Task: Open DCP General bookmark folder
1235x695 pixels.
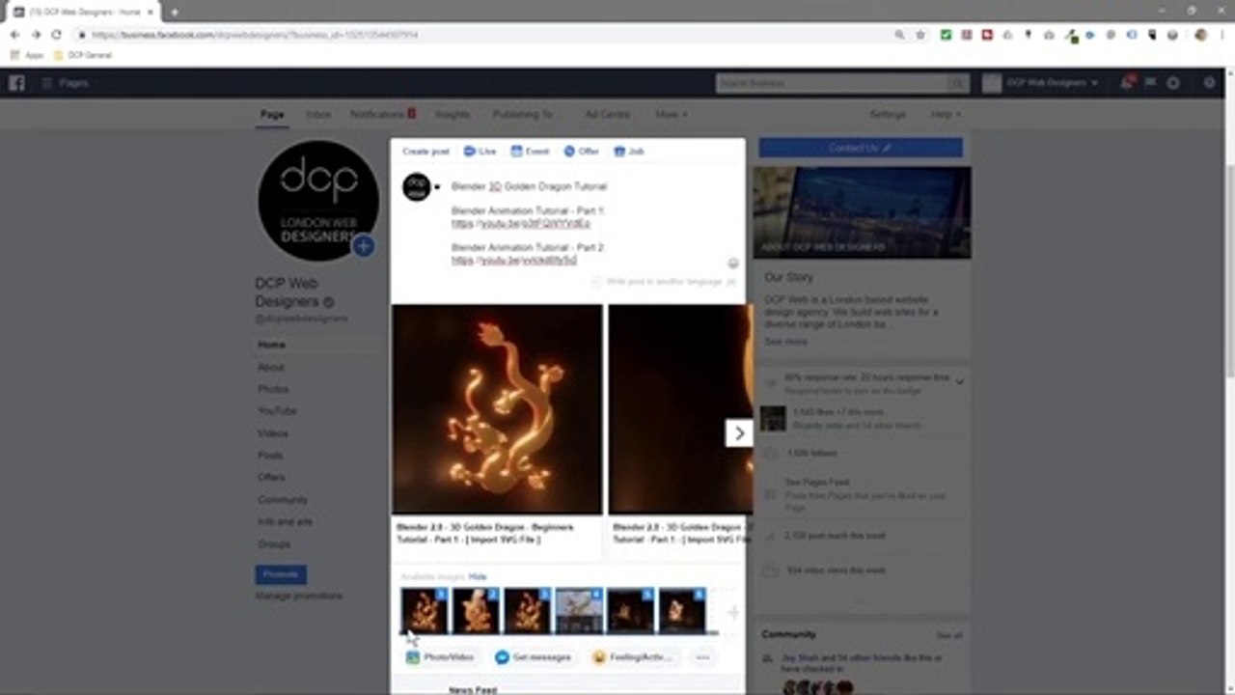Action: click(83, 55)
